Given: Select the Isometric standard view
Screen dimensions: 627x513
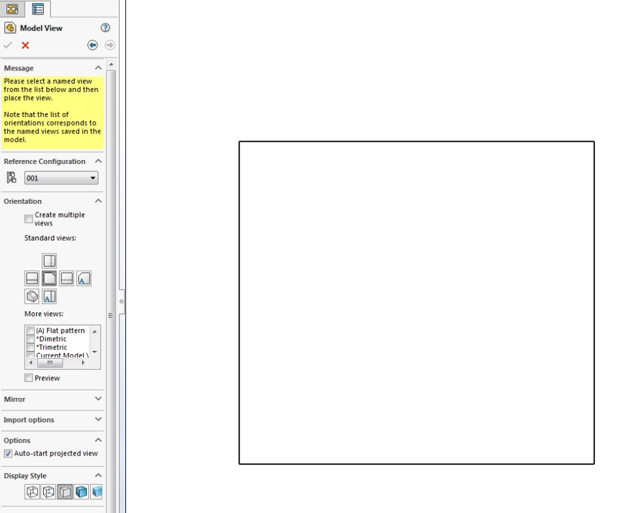Looking at the screenshot, I should tap(32, 297).
